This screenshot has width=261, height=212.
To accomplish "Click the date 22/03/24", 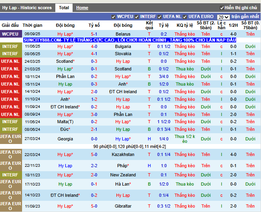I will tap(32, 154).
